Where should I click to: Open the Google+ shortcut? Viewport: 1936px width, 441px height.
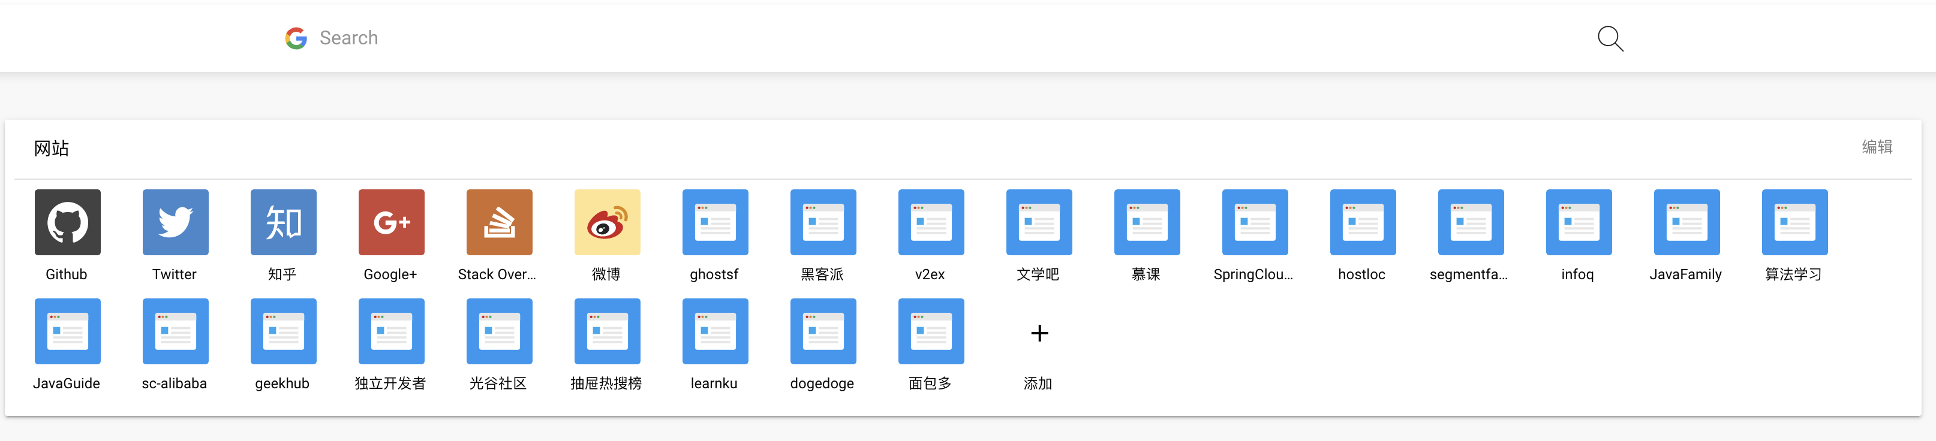click(x=392, y=222)
